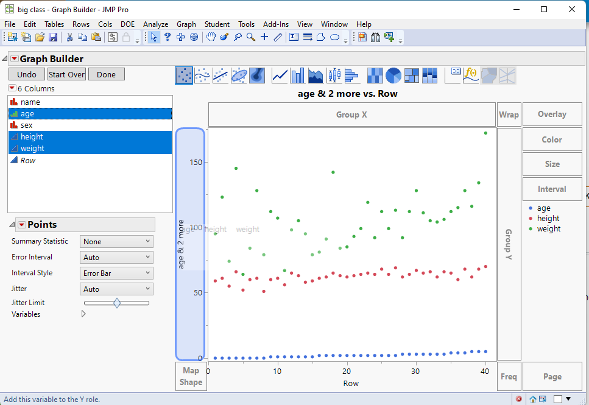Collapse the Points panel outline

click(x=13, y=225)
